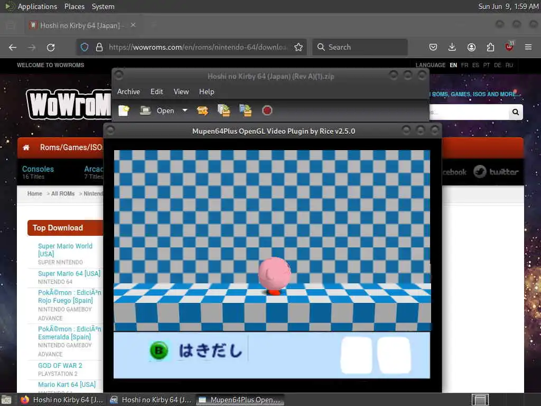
Task: Switch website language to ES
Action: [475, 65]
